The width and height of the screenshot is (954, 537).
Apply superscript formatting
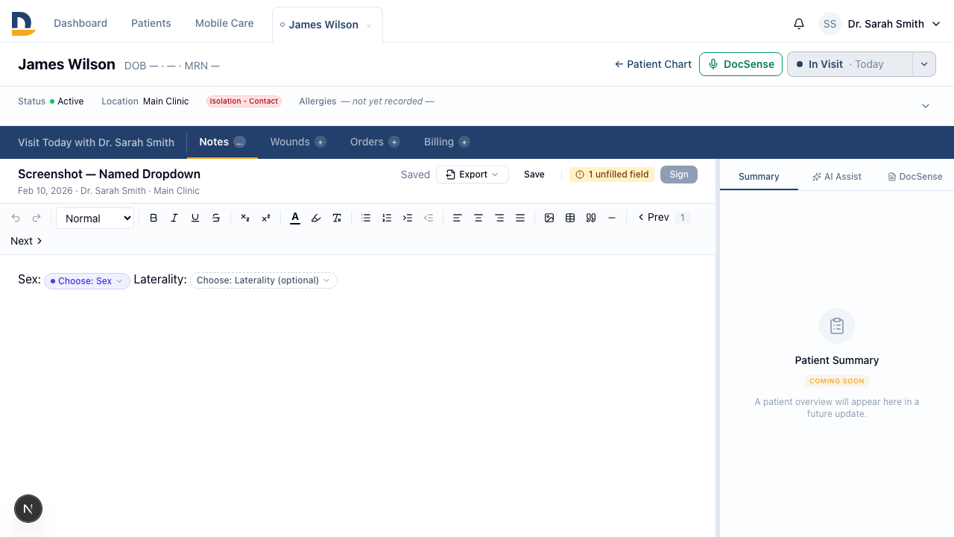click(x=266, y=218)
